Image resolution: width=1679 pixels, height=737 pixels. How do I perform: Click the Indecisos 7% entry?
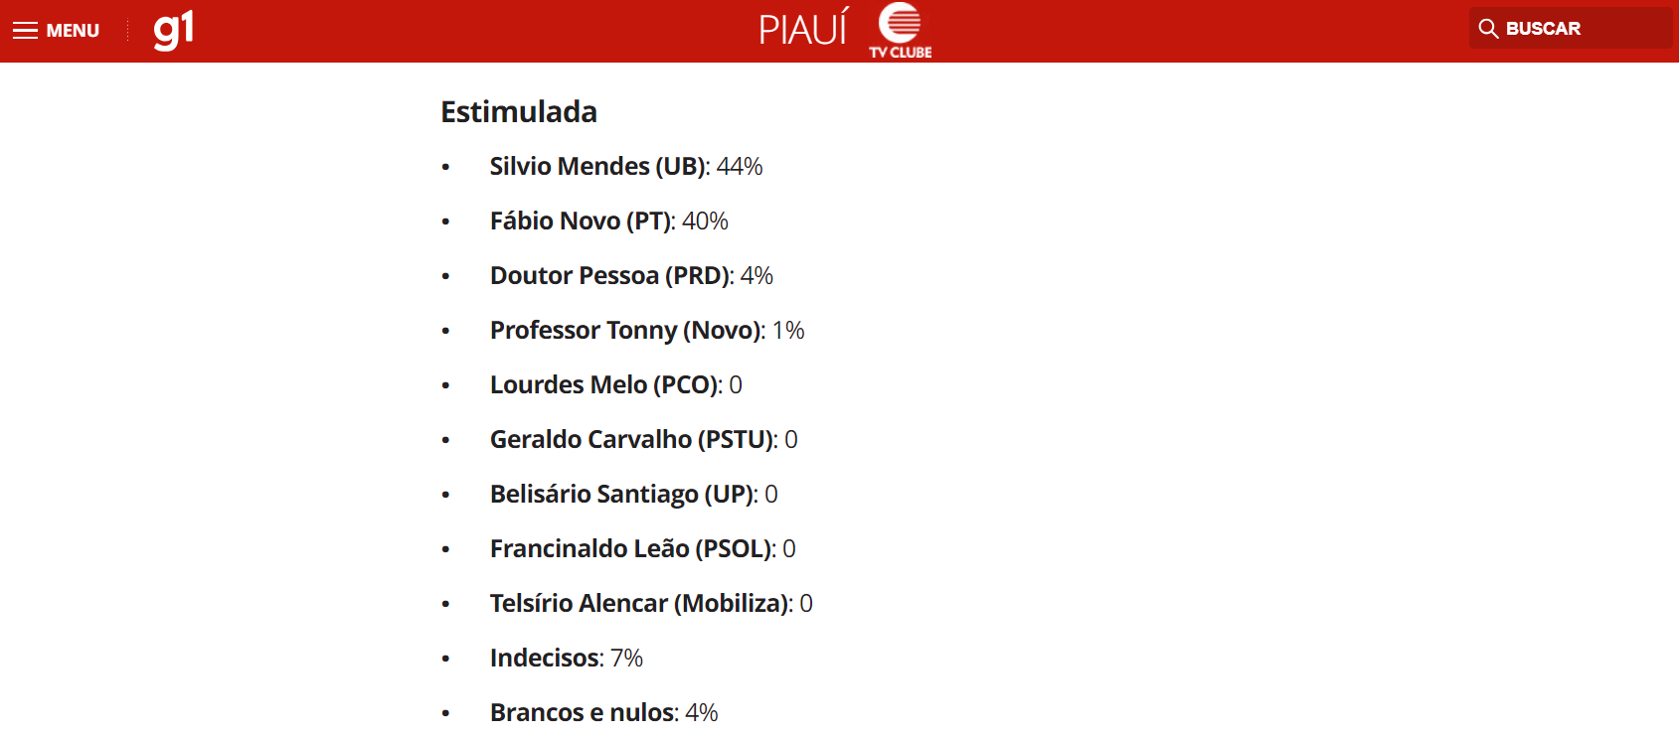[567, 658]
